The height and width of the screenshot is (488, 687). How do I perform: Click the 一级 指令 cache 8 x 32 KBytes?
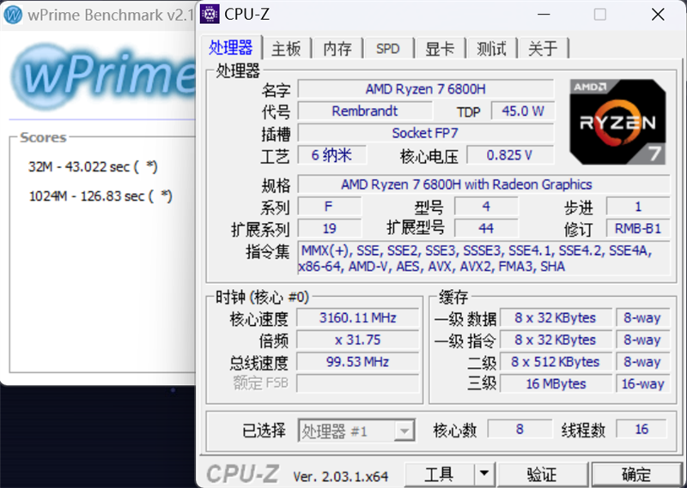point(556,340)
